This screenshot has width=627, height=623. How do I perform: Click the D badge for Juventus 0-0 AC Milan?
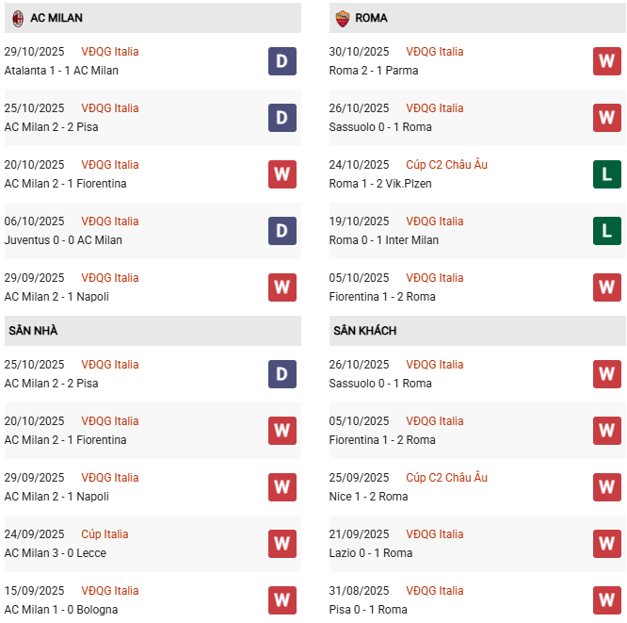point(282,231)
